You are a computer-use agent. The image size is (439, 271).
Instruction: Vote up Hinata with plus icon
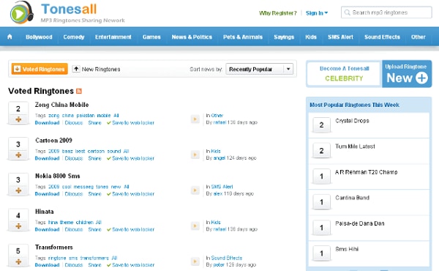pyautogui.click(x=18, y=226)
